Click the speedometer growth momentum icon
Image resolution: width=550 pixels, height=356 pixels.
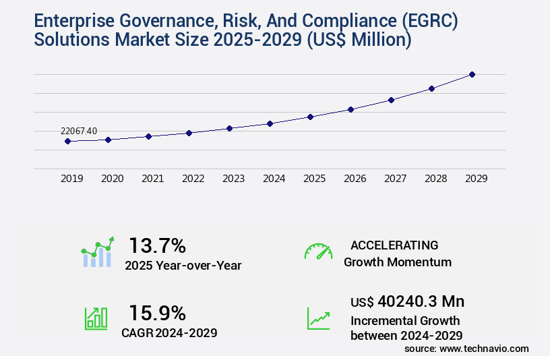pos(318,252)
